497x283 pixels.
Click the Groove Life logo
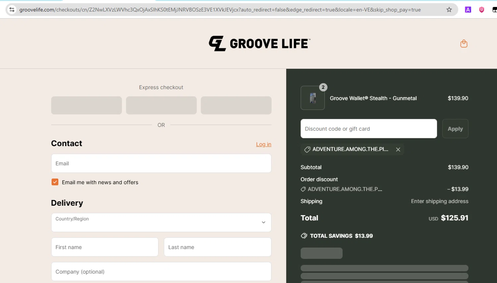[259, 44]
